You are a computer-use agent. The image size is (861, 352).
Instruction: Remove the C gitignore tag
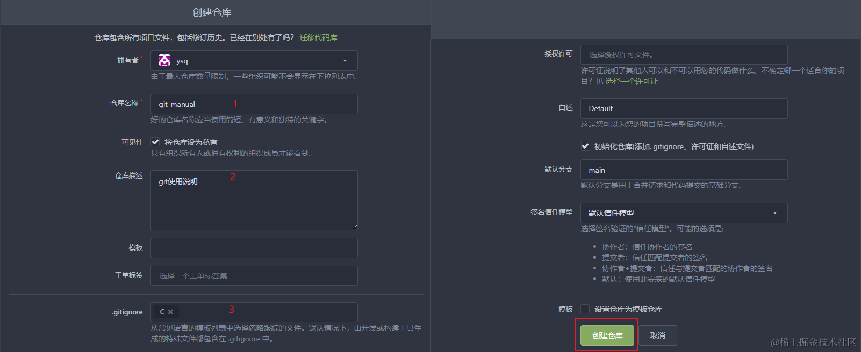pos(170,312)
